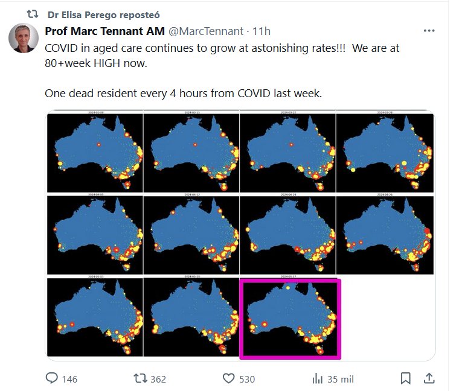Like the tweet with the heart icon
This screenshot has width=459, height=391.
[x=228, y=378]
